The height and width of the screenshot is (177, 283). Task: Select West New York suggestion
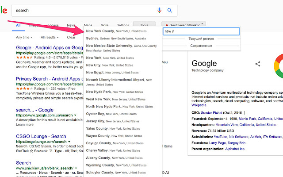(123, 99)
